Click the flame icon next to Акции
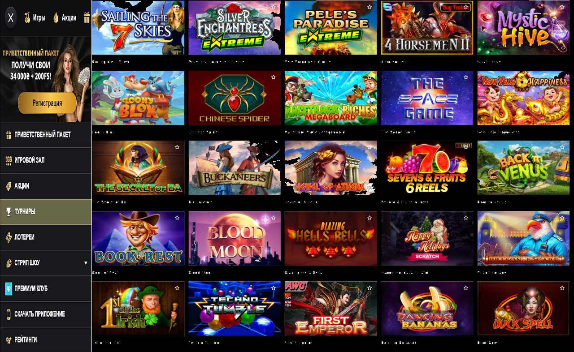Image resolution: width=574 pixels, height=352 pixels. tap(56, 18)
